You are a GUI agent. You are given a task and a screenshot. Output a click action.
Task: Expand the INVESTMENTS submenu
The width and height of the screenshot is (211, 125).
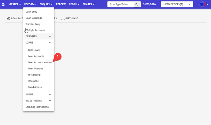click(x=39, y=101)
